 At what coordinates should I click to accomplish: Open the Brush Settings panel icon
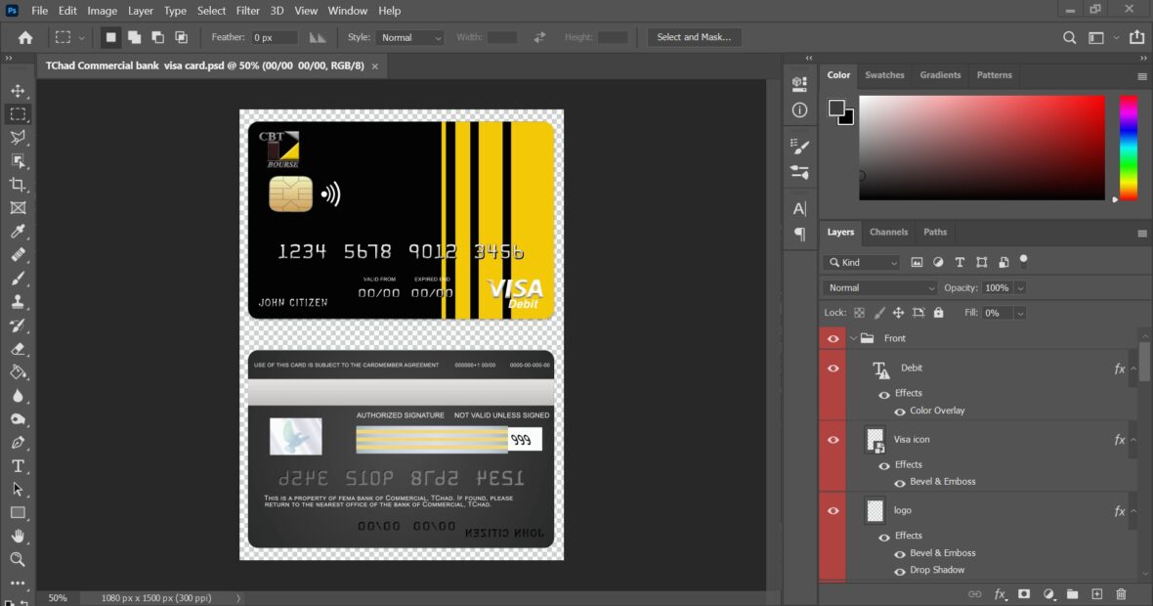point(799,147)
